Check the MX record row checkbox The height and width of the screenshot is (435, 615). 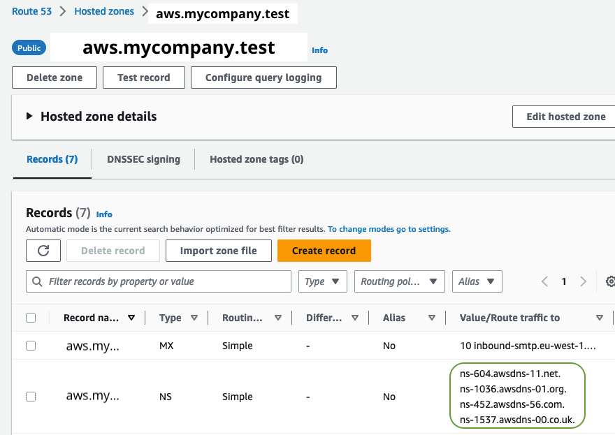[x=31, y=346]
